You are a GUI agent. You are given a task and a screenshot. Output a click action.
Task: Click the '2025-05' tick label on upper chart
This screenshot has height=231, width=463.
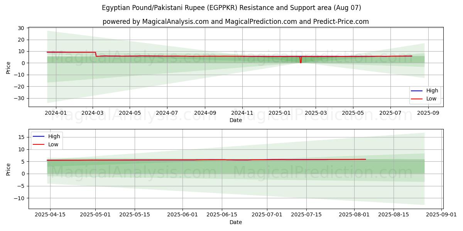(353, 113)
